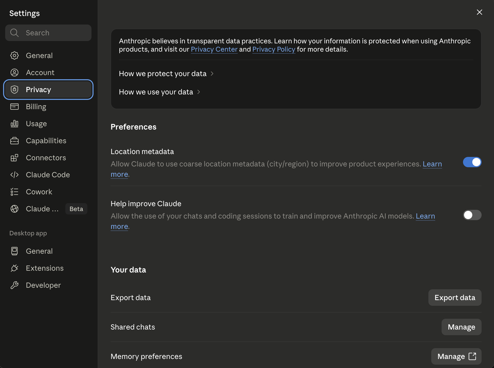
Task: Click the checklist Cowork icon
Action: [x=14, y=192]
